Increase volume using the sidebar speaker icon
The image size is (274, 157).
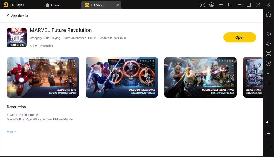pyautogui.click(x=269, y=34)
